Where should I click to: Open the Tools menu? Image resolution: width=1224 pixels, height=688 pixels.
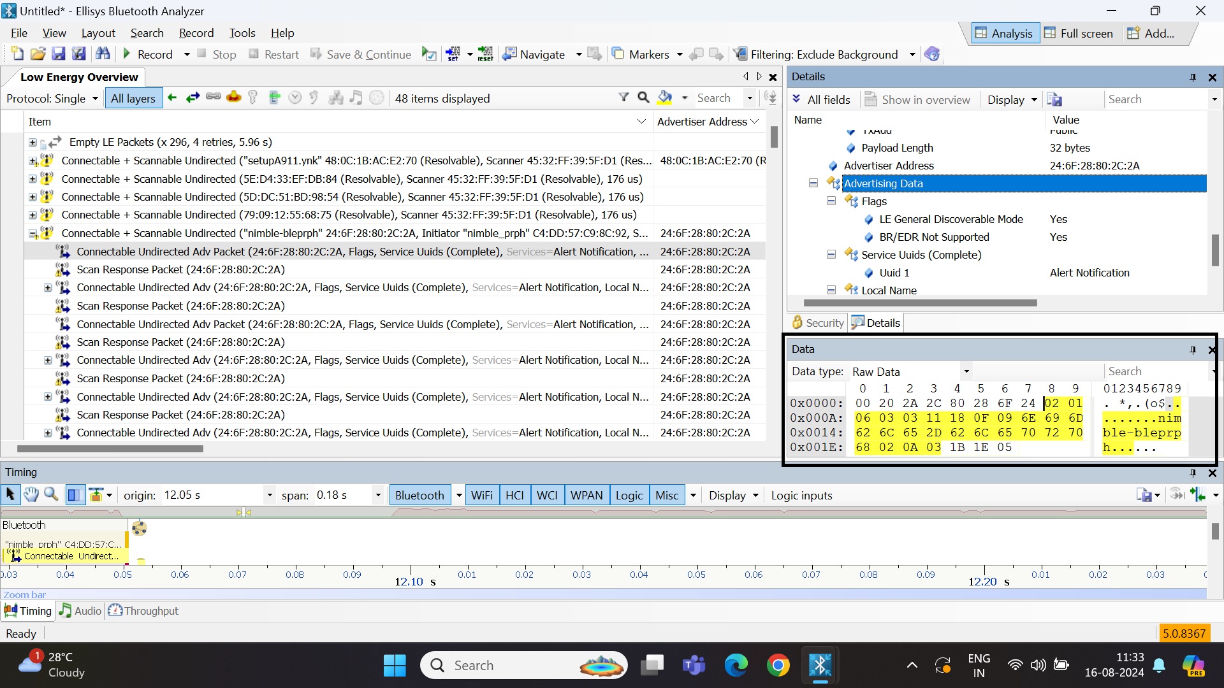click(242, 32)
